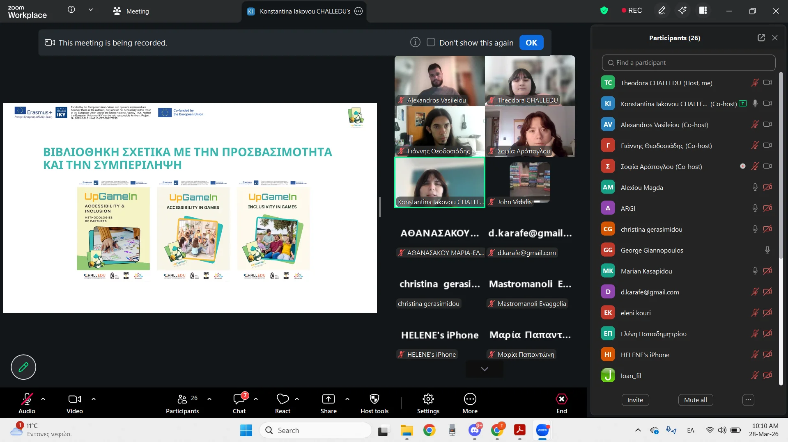The height and width of the screenshot is (442, 788).
Task: Open Windows Start menu
Action: 246,430
